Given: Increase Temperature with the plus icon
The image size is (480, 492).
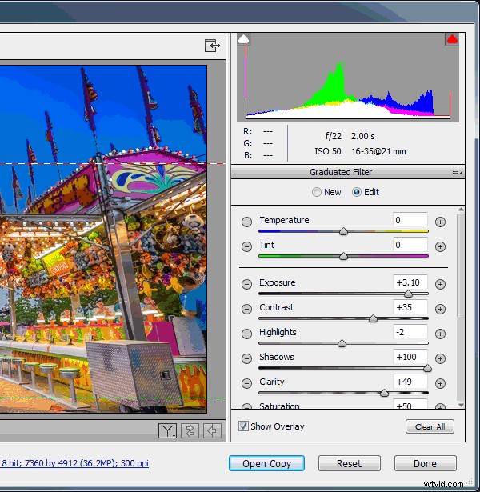Looking at the screenshot, I should (440, 222).
